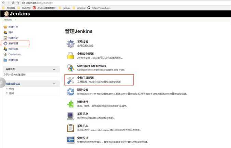Open the GitHub icon bookmark
This screenshot has width=231, height=148.
coord(89,8)
